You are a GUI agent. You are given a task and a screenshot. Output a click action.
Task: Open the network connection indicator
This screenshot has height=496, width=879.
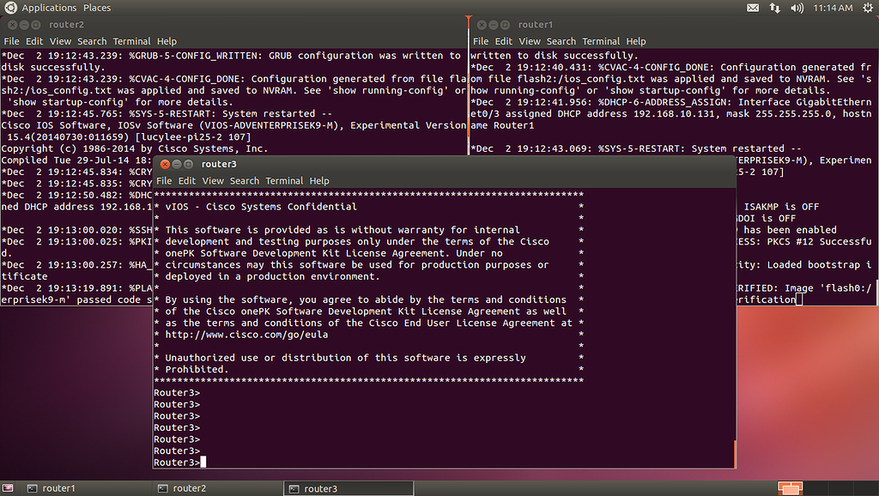pos(775,8)
